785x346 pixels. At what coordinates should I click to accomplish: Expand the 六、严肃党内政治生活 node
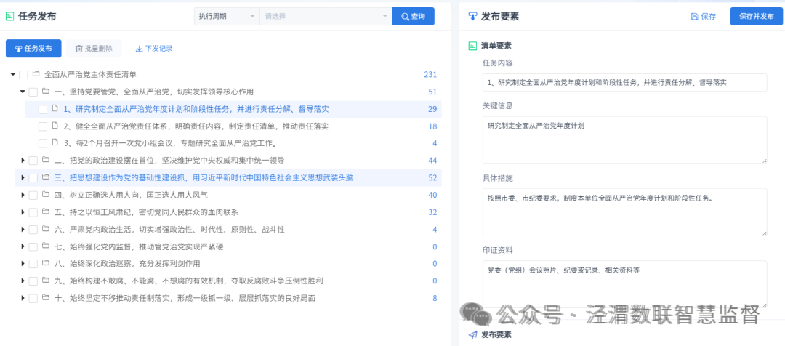[23, 229]
